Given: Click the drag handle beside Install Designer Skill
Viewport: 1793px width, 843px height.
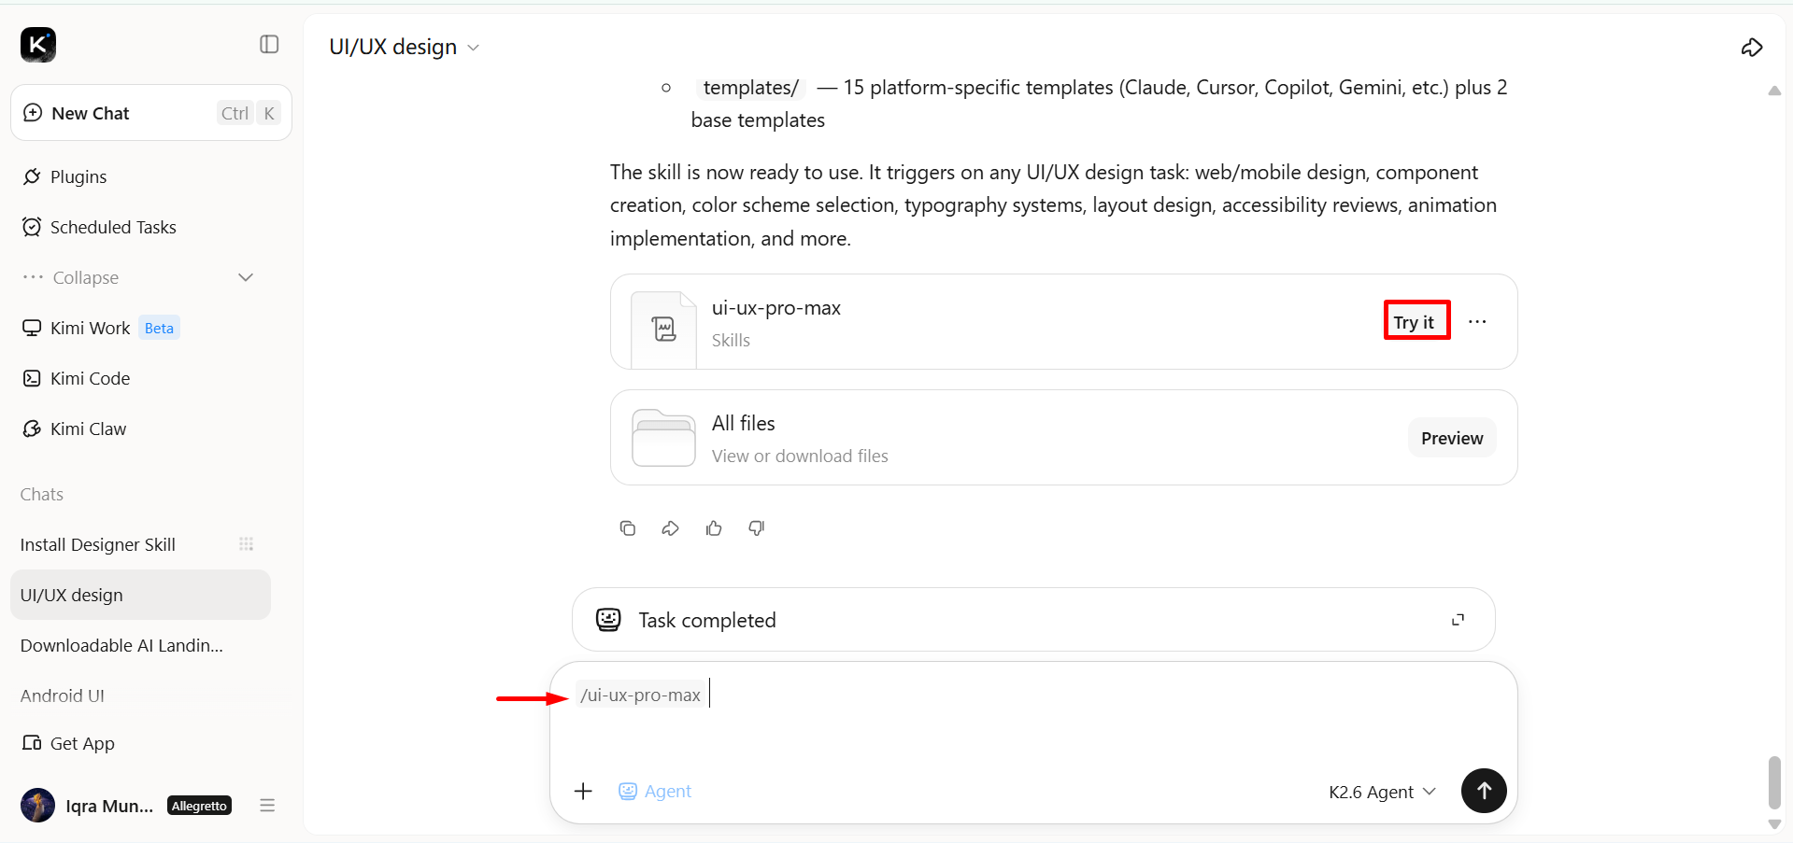Looking at the screenshot, I should (x=247, y=544).
